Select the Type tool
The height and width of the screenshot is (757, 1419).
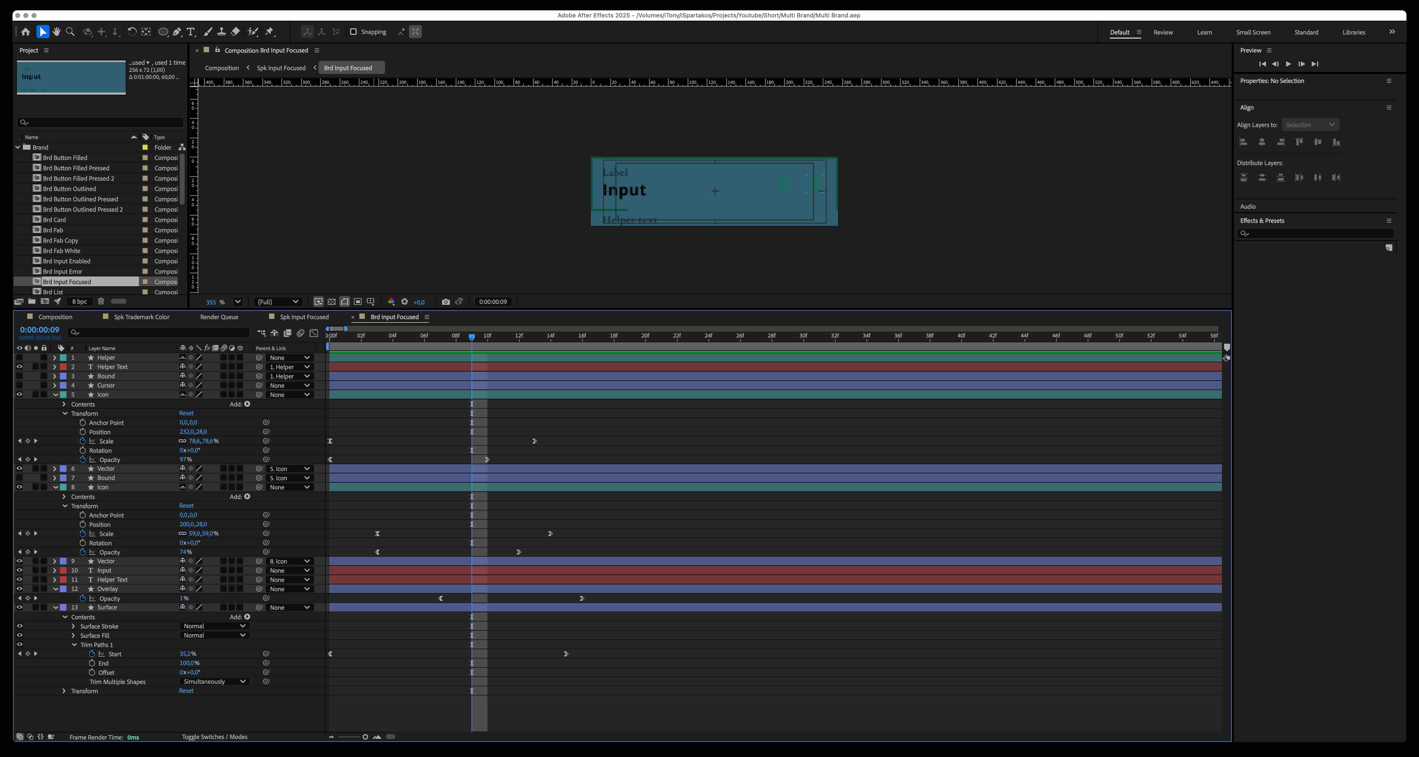[x=191, y=32]
